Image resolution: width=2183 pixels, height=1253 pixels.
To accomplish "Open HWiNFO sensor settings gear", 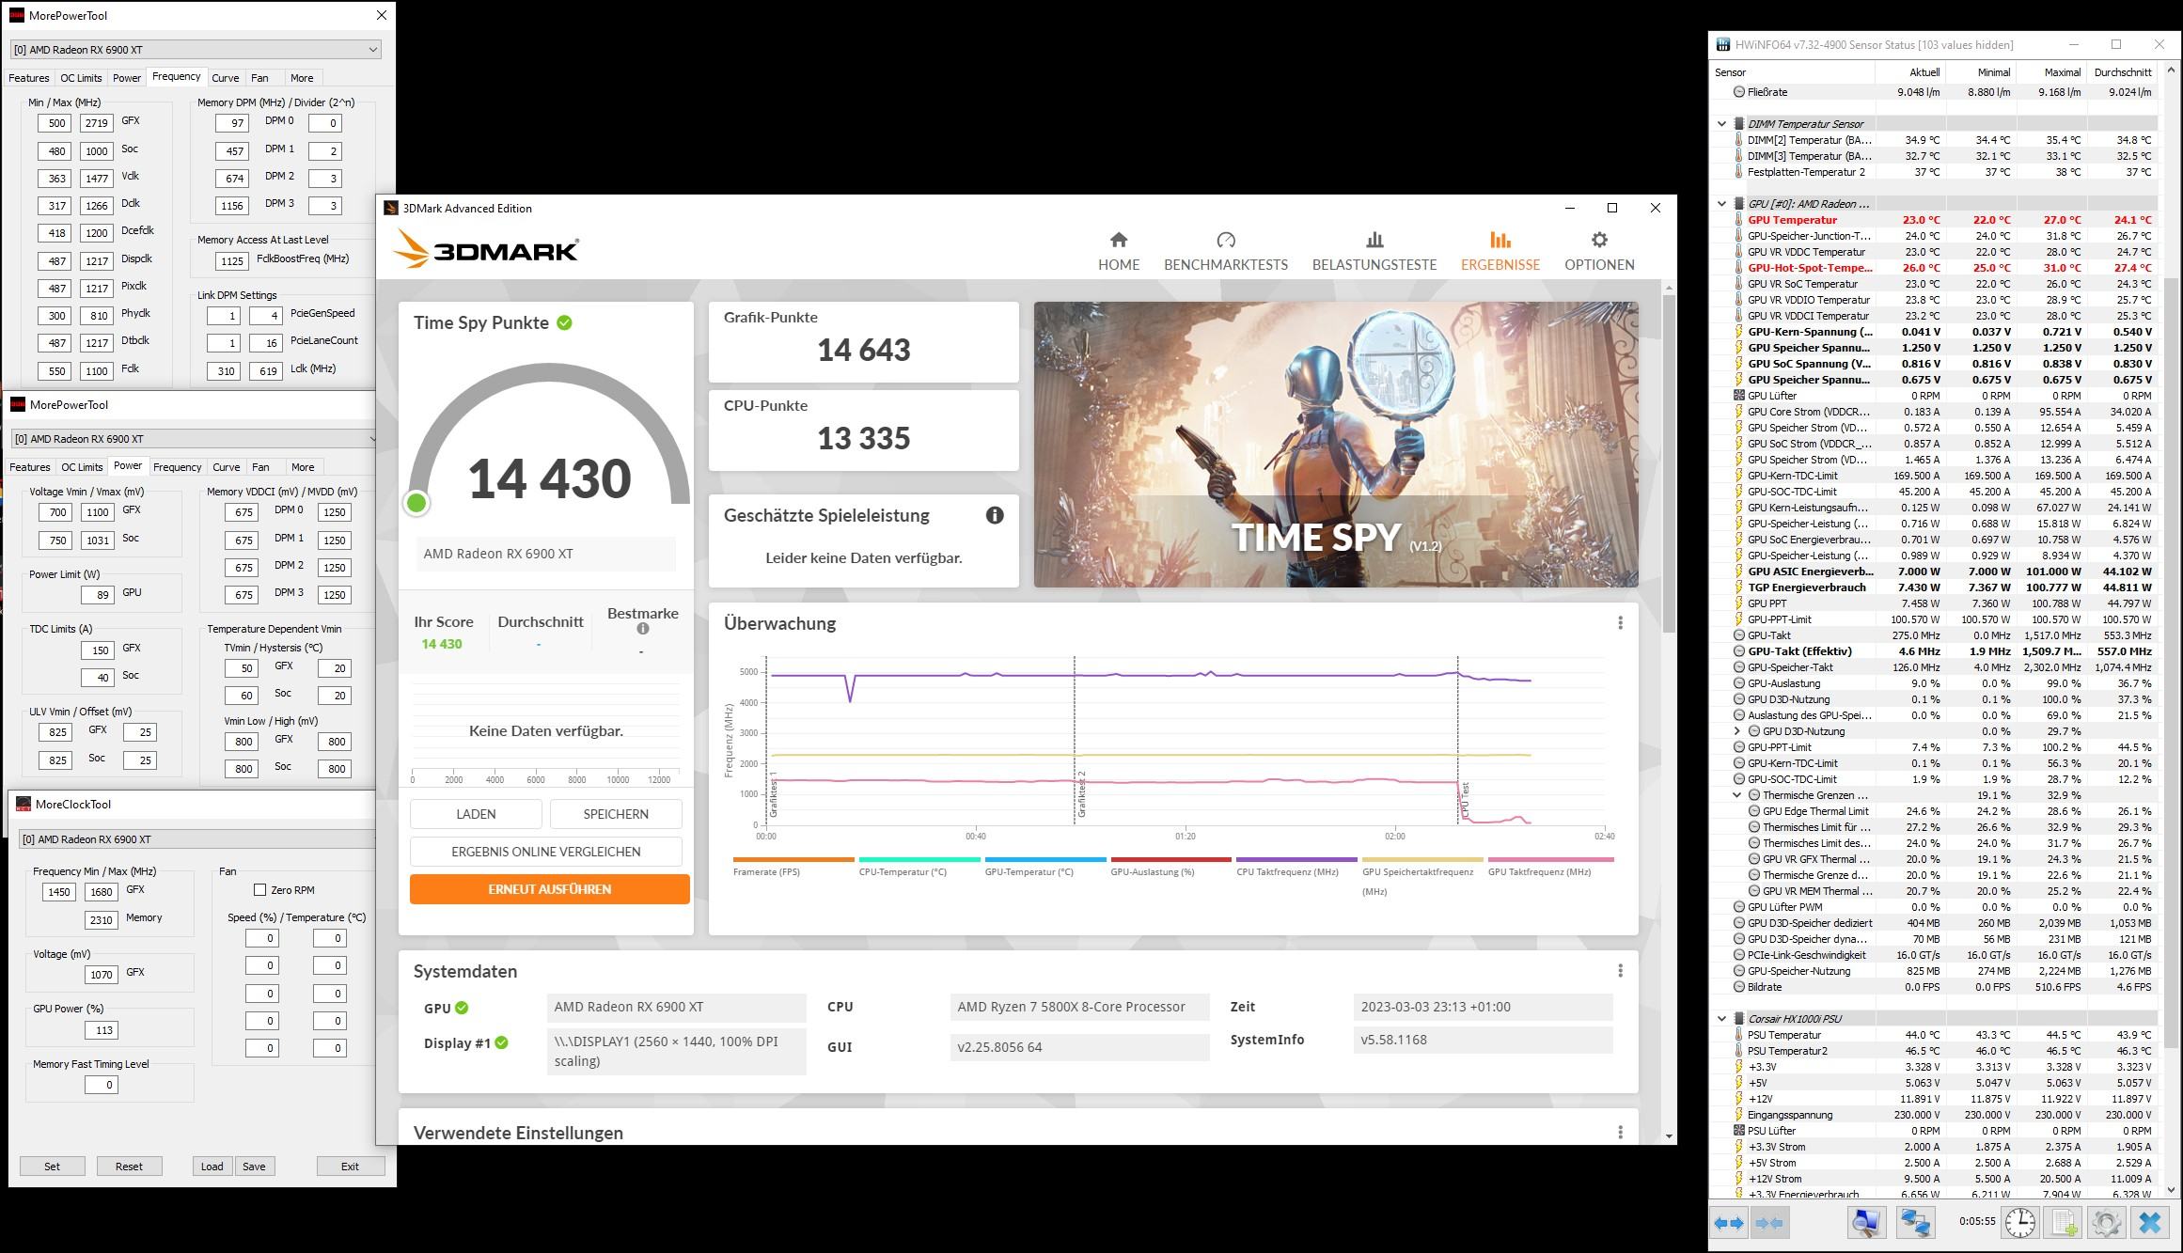I will pyautogui.click(x=2106, y=1223).
